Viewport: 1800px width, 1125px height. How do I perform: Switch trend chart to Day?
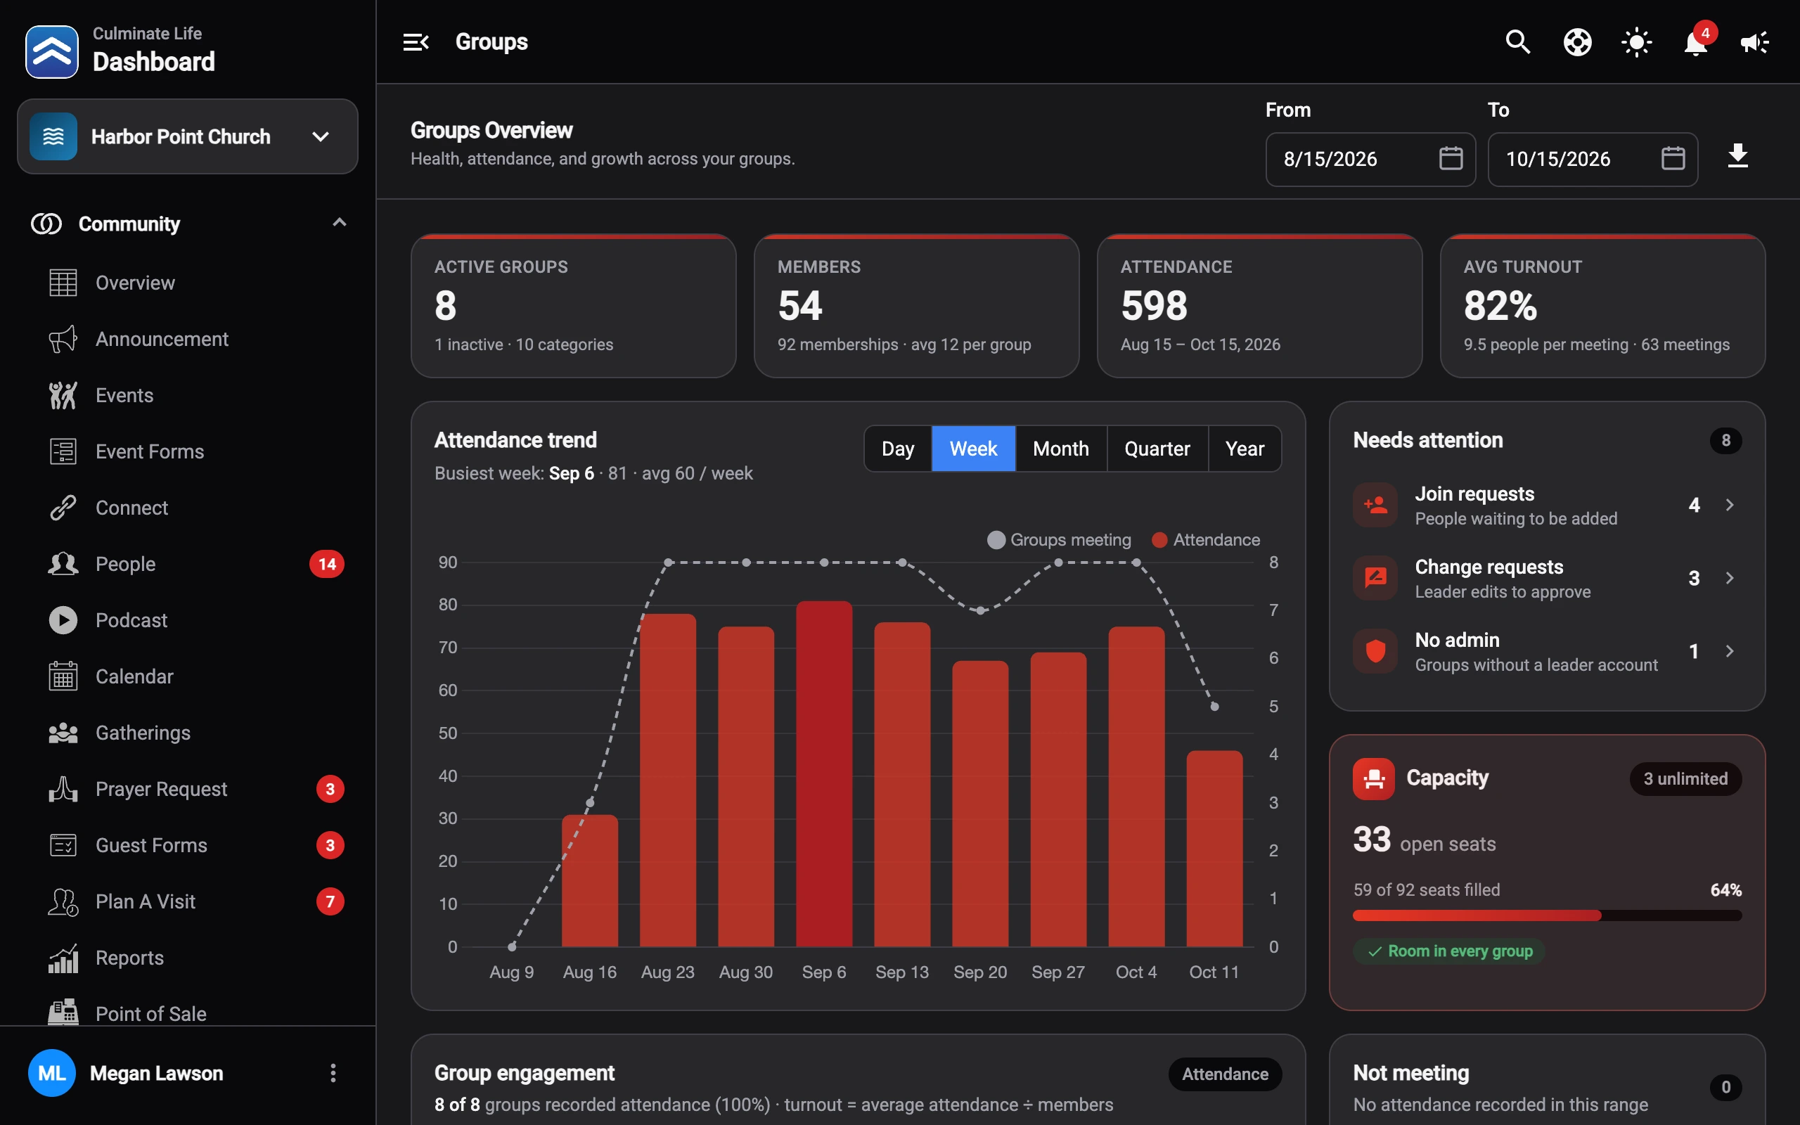coord(898,449)
